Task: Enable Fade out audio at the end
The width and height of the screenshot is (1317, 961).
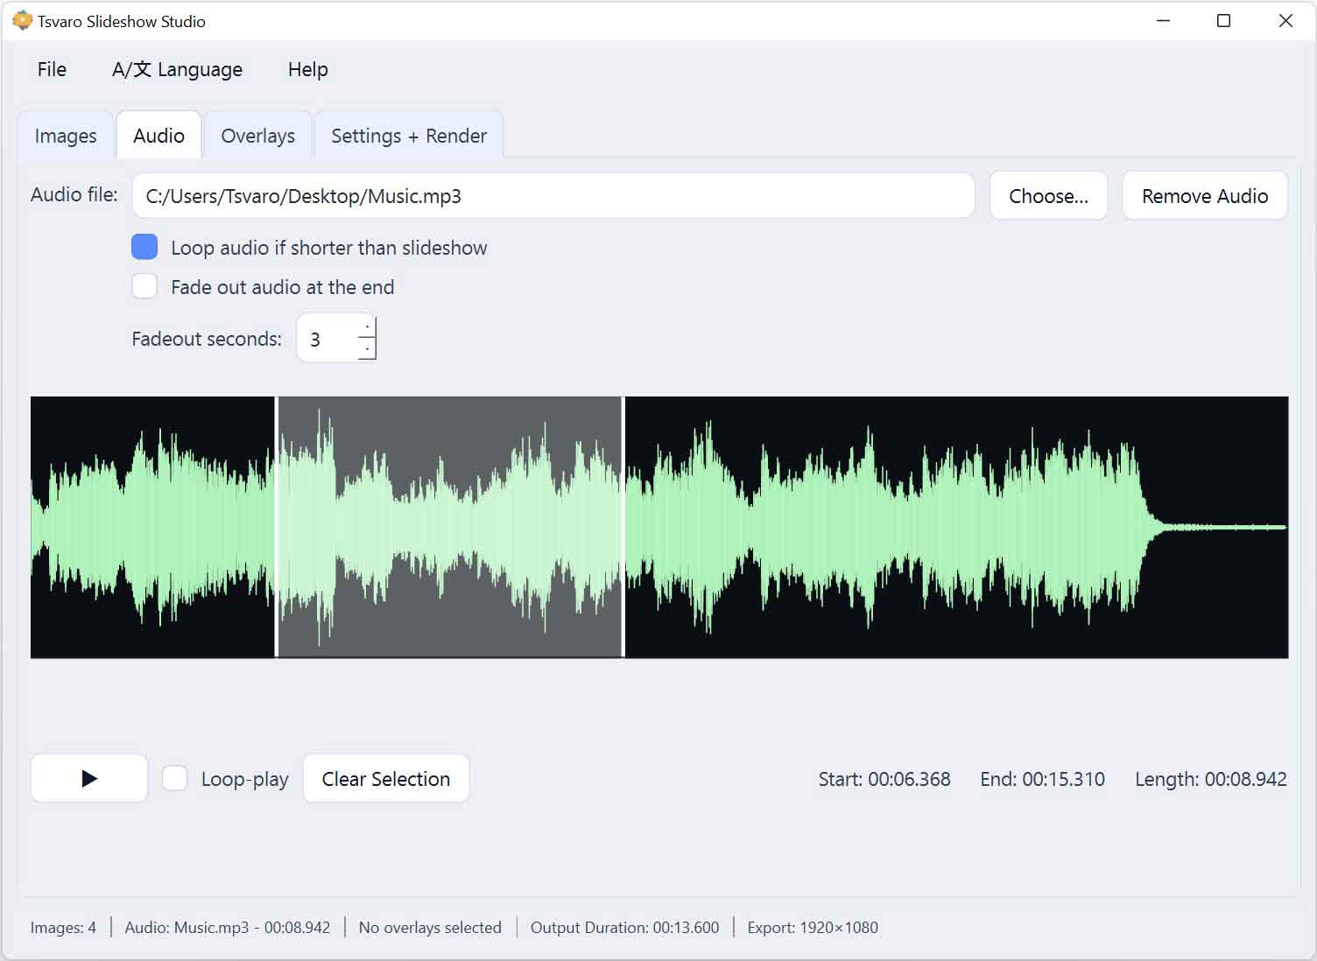Action: point(144,285)
